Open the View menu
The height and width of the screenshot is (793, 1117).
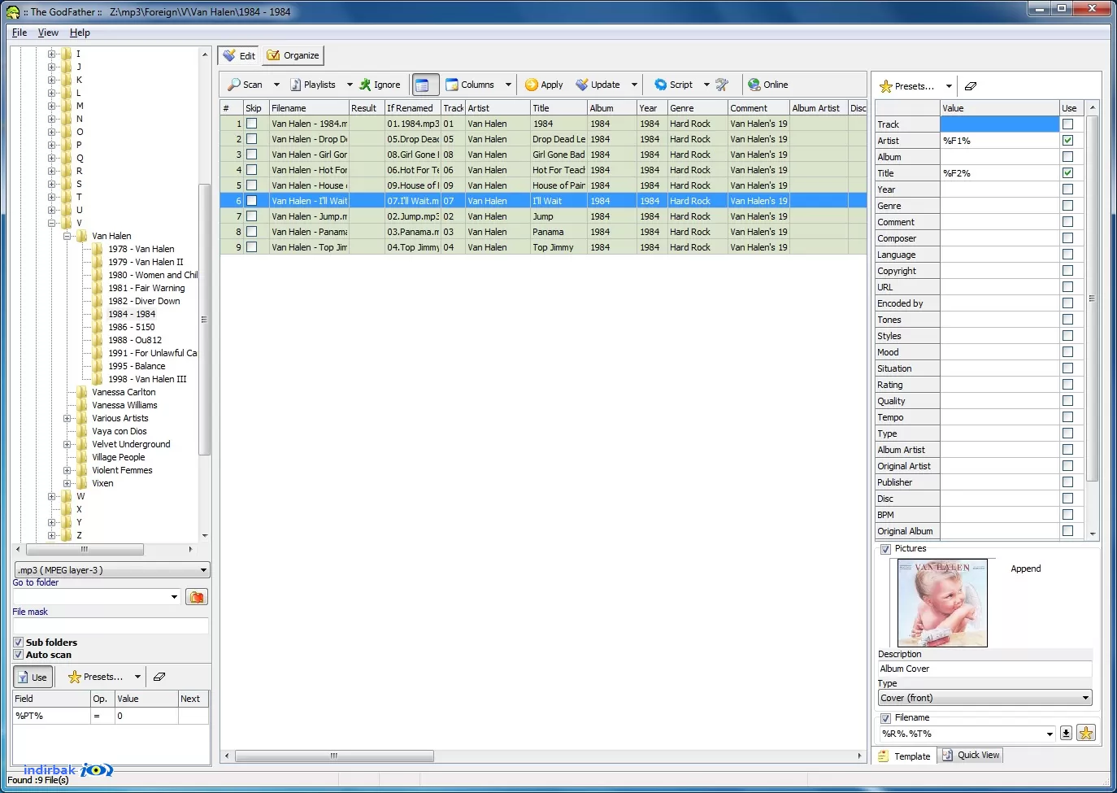click(48, 33)
